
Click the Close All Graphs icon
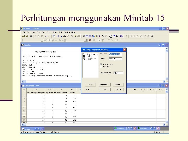121,36
